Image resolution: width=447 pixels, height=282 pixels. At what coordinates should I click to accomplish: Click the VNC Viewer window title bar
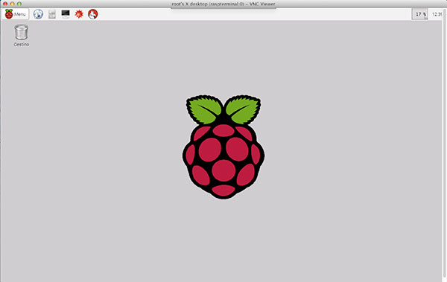(x=223, y=4)
